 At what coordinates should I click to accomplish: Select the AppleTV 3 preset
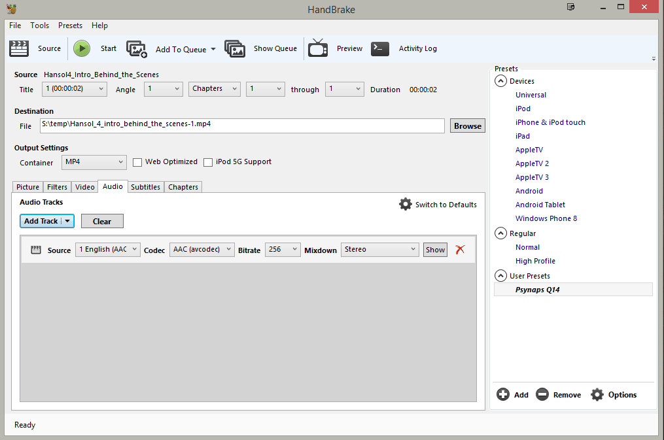(x=532, y=177)
